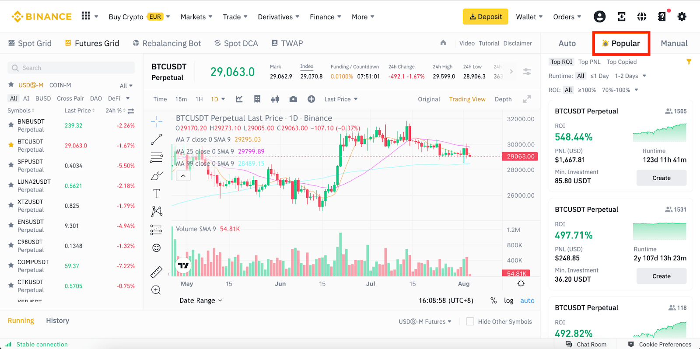Select the Manual tab

674,43
